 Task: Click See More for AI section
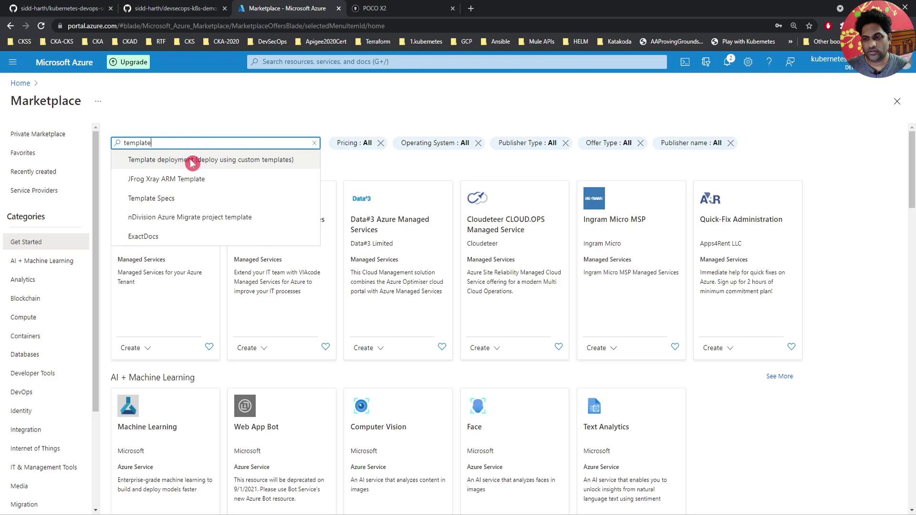coord(780,376)
